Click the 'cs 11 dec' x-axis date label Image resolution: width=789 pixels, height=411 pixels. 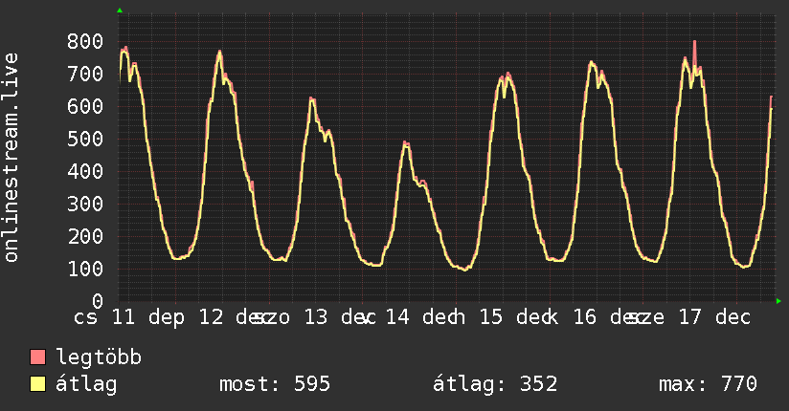click(123, 317)
